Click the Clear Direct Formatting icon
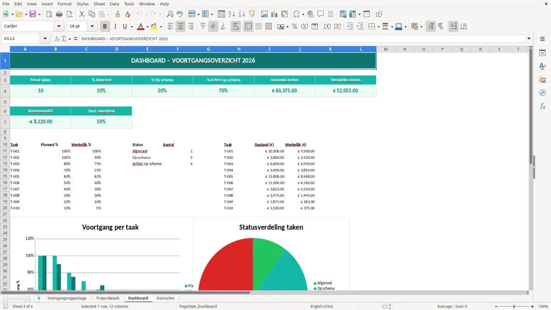Screen dimensions: 551x310 (x=128, y=14)
